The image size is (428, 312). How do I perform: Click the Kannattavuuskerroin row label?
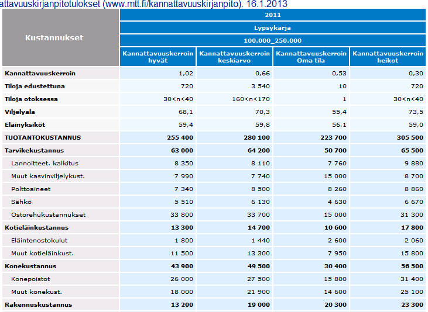pyautogui.click(x=40, y=73)
